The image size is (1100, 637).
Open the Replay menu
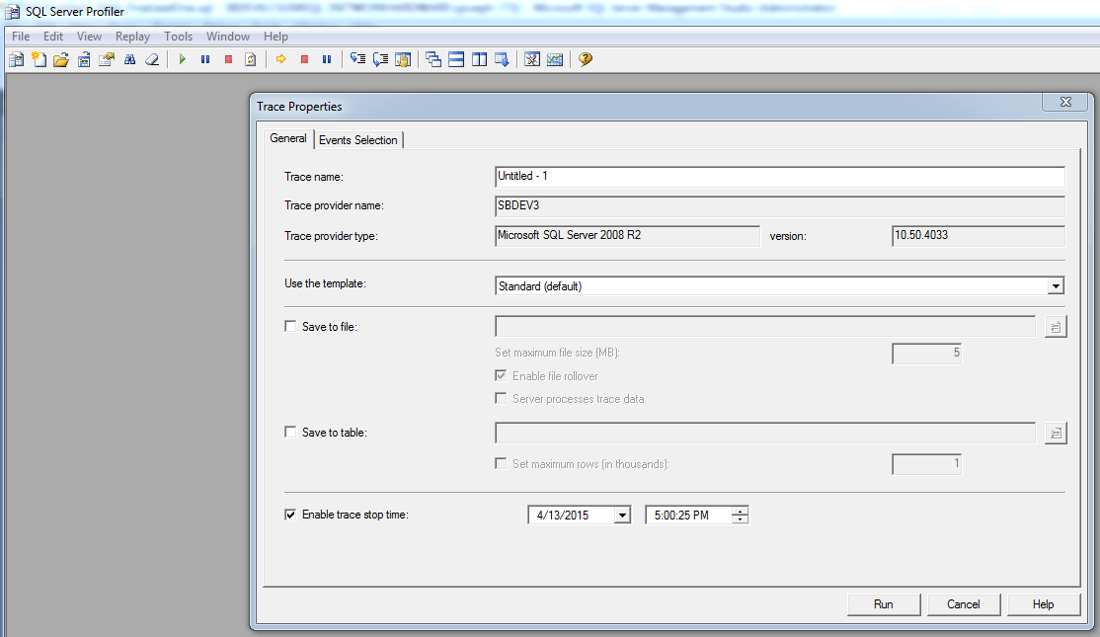click(132, 36)
